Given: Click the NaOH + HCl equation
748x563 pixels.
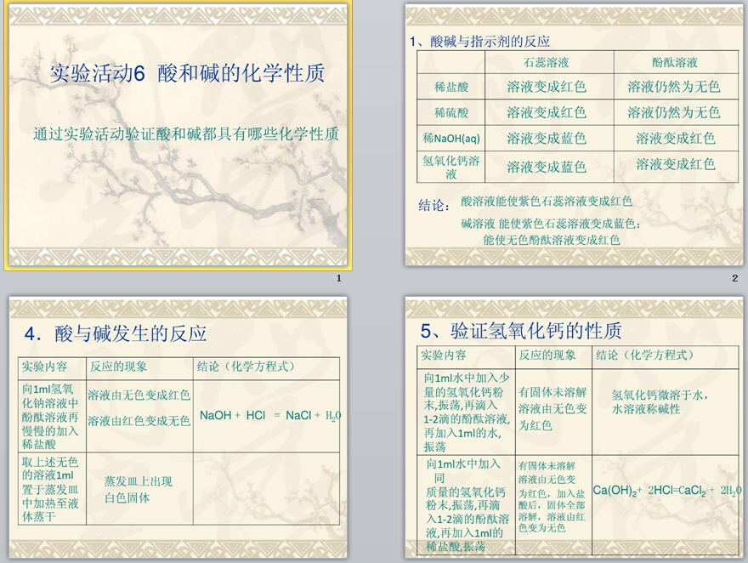Looking at the screenshot, I should [269, 416].
